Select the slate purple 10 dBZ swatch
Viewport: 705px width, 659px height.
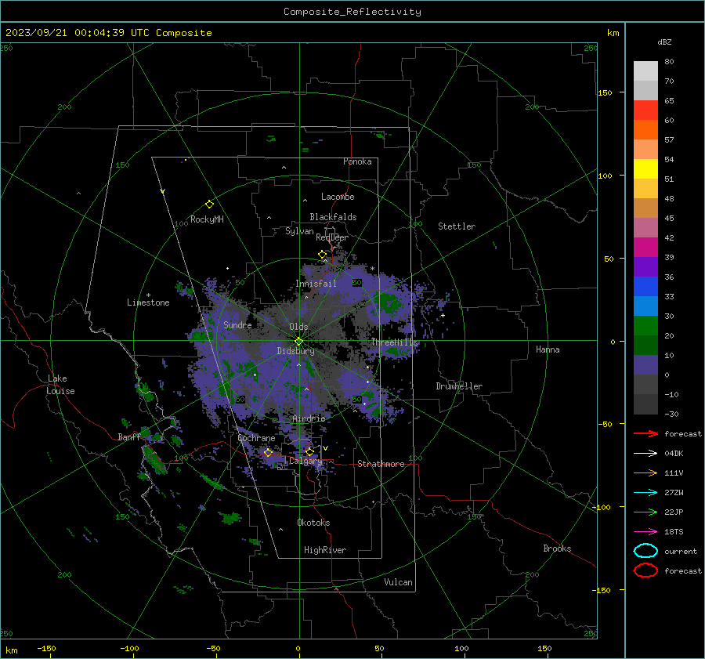click(645, 364)
